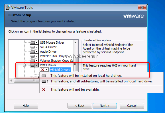165x113 pixels.
Task: Click the horizontal scrollbar left arrow
Action: click(11, 80)
